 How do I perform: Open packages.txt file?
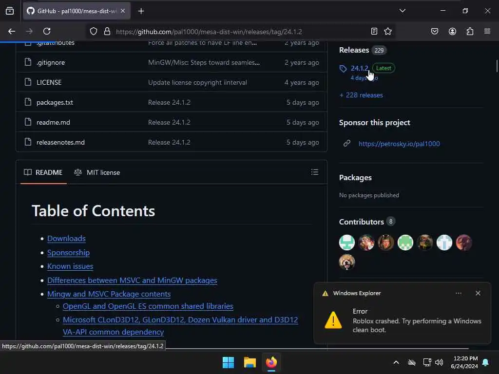click(x=55, y=102)
